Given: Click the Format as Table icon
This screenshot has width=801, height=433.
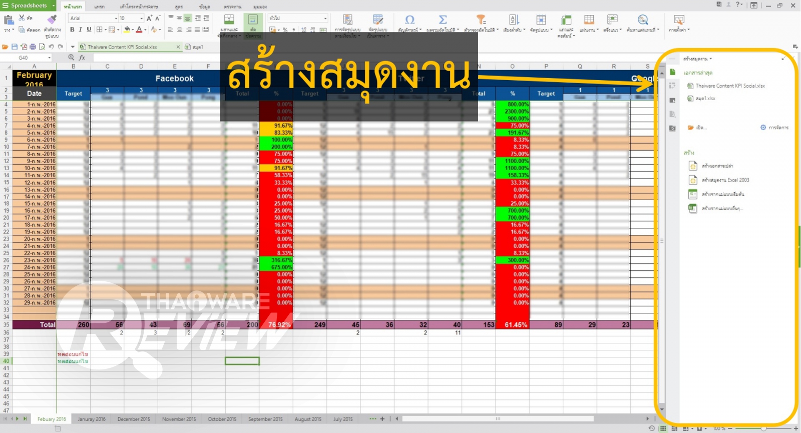Looking at the screenshot, I should 377,20.
